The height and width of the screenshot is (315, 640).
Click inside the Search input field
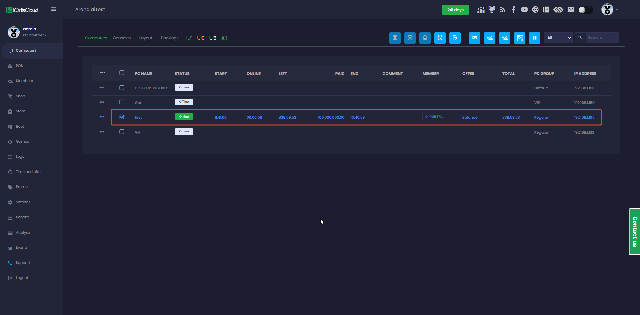(602, 38)
